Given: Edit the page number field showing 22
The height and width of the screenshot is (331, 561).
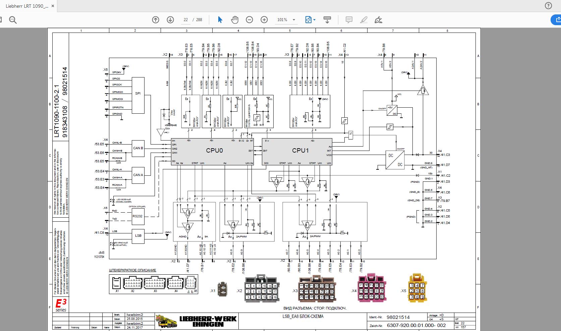Looking at the screenshot, I should pyautogui.click(x=185, y=20).
